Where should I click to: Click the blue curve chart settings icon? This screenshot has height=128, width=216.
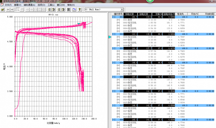tap(74, 9)
